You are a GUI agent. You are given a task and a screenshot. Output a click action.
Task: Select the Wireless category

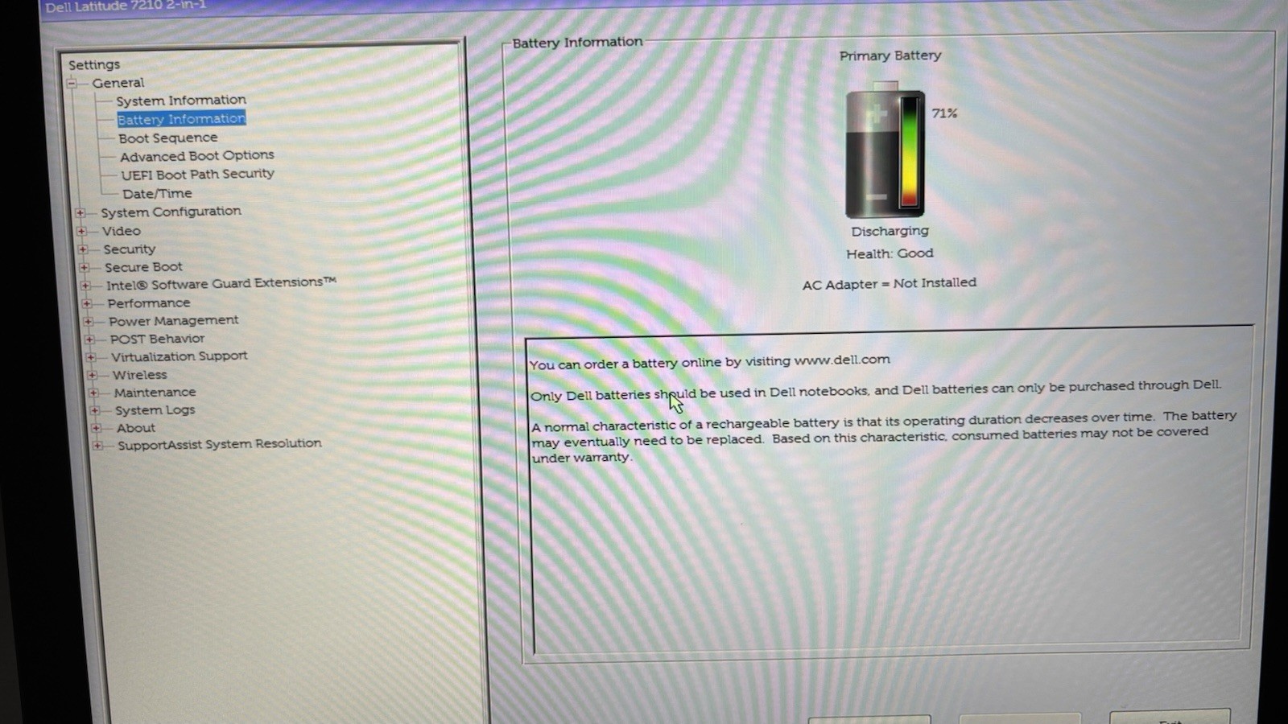(x=140, y=375)
